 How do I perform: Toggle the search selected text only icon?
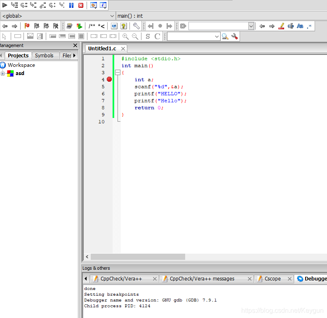291,26
